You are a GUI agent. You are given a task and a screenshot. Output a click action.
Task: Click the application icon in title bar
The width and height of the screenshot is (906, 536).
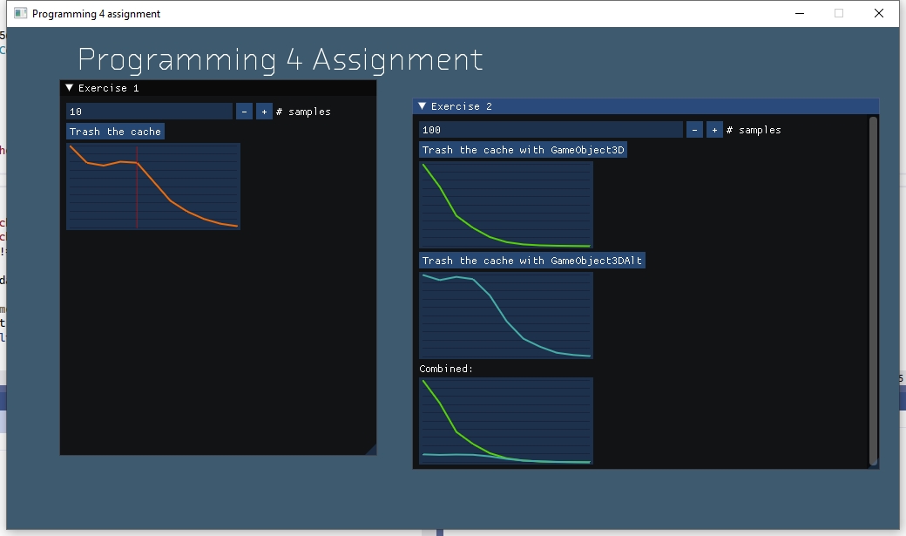click(x=21, y=14)
